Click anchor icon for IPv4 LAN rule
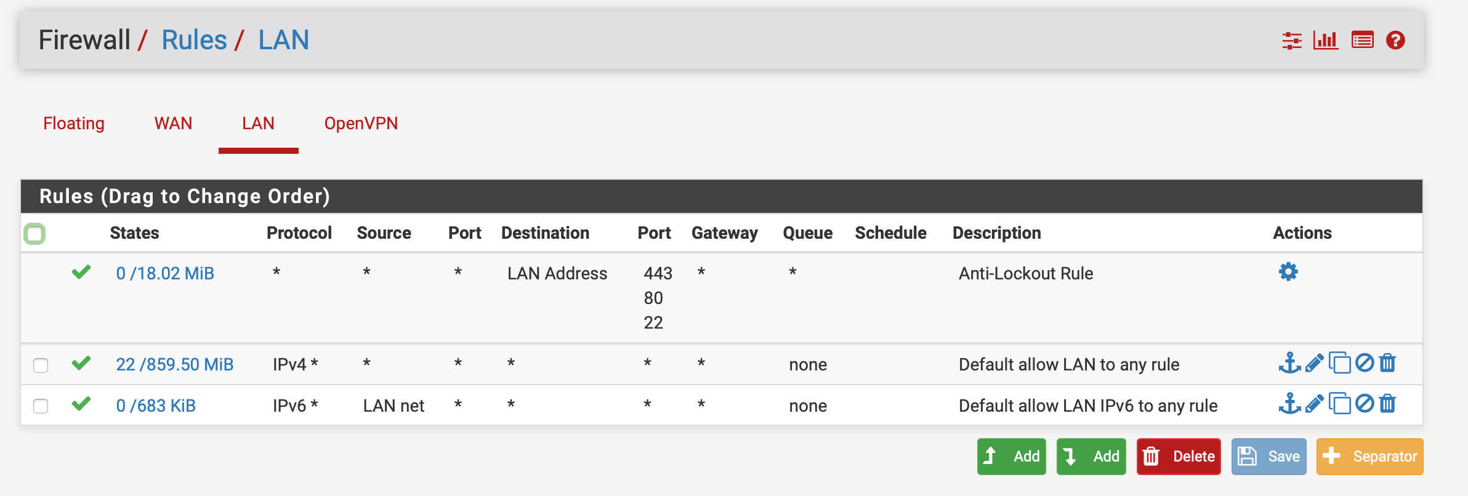Image resolution: width=1468 pixels, height=496 pixels. 1289,363
